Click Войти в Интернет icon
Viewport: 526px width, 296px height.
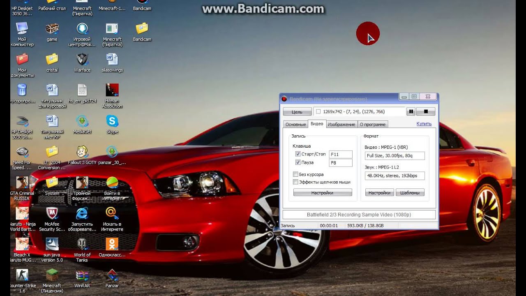[x=112, y=188]
